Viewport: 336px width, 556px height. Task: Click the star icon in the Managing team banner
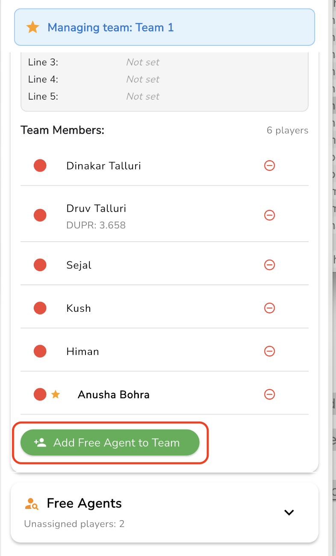tap(32, 28)
